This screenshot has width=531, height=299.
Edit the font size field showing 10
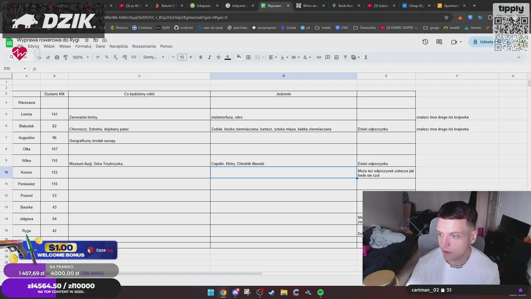click(x=182, y=57)
